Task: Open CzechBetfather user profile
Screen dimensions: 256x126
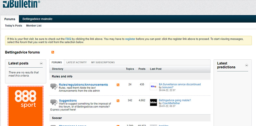Action: 171,103
